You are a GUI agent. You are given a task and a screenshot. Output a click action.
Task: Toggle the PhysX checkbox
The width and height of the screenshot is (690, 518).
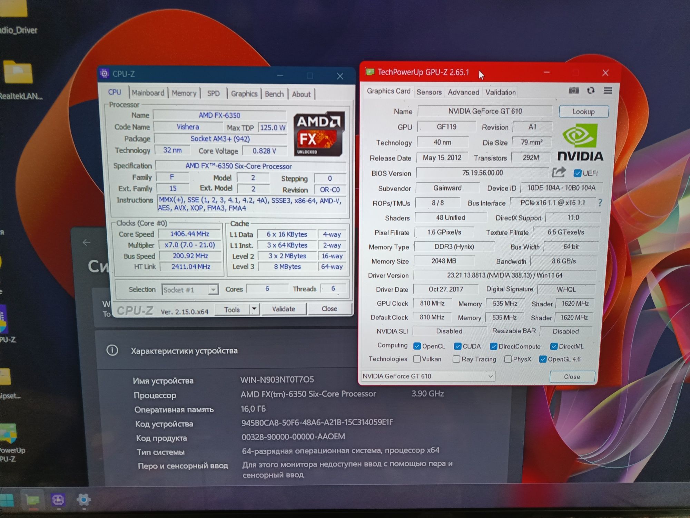tap(508, 359)
